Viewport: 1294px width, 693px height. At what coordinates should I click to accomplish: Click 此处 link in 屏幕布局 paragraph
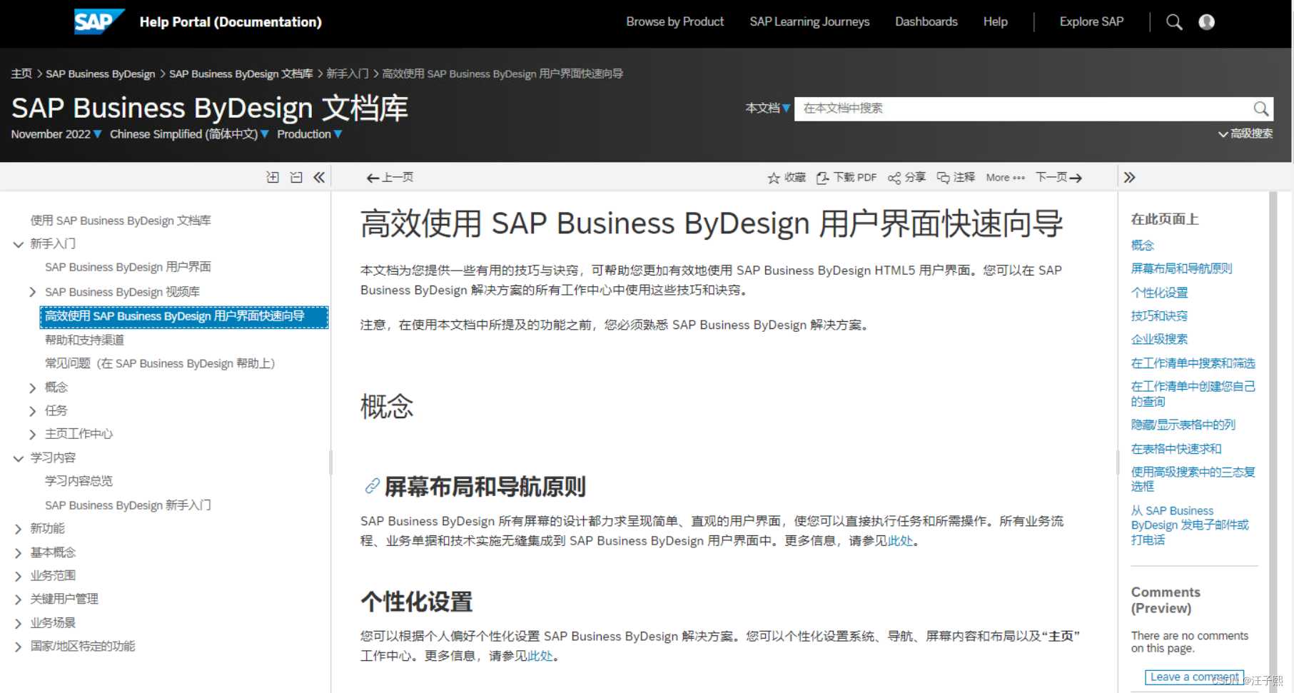coord(900,541)
